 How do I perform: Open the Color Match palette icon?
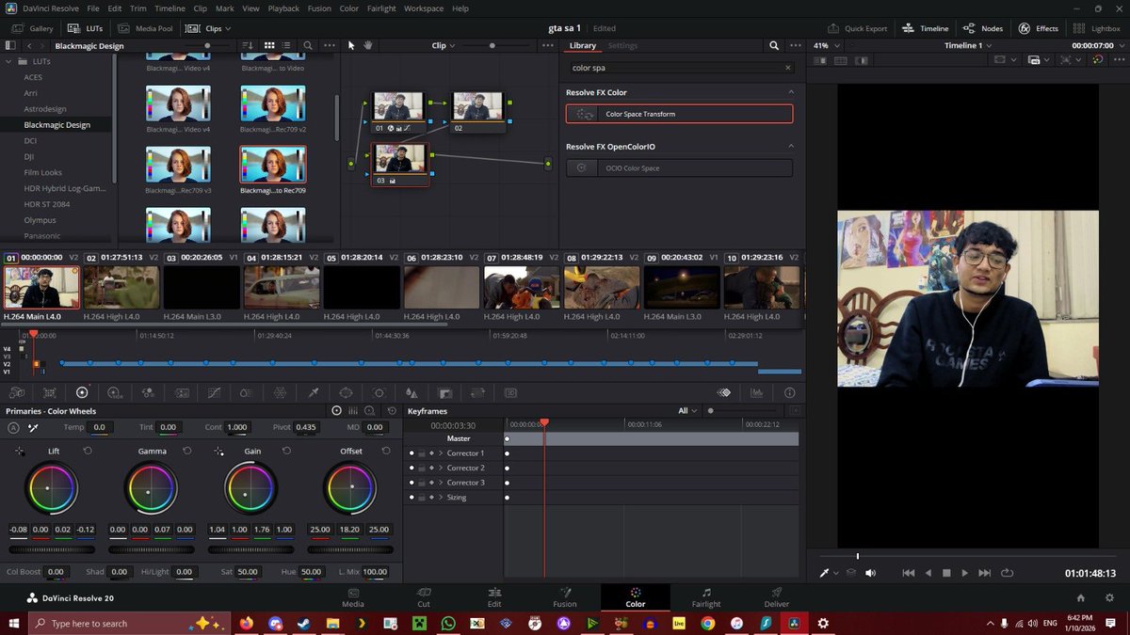point(49,392)
